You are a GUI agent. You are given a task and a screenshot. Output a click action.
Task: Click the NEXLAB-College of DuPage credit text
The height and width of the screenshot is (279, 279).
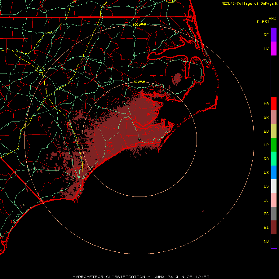(247, 3)
